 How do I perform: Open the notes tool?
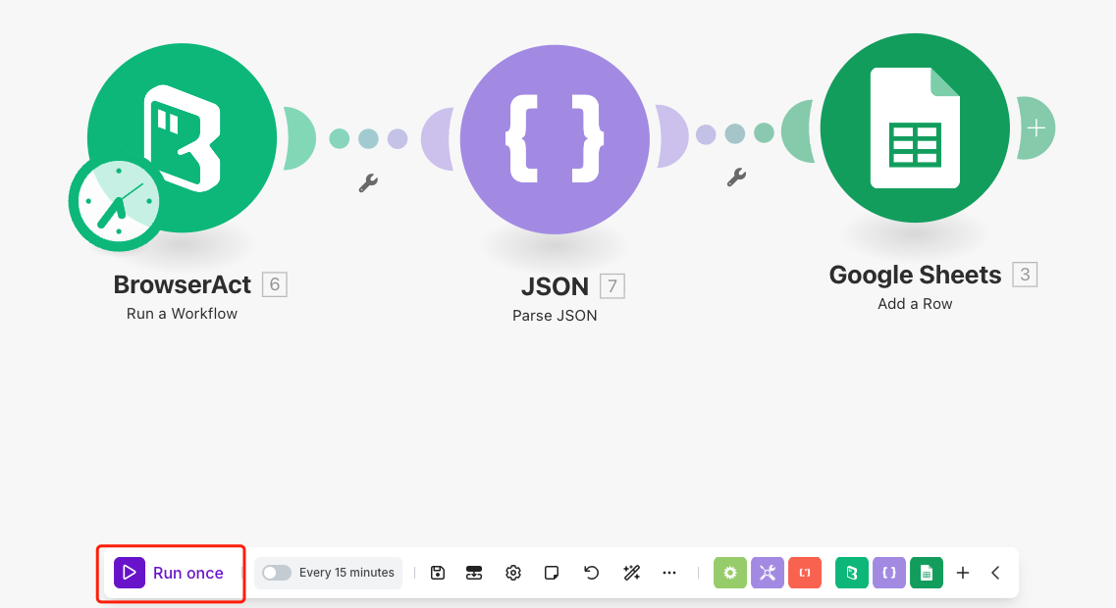(x=552, y=573)
